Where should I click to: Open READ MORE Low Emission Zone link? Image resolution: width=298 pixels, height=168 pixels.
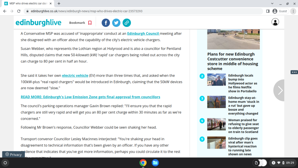(x=91, y=97)
